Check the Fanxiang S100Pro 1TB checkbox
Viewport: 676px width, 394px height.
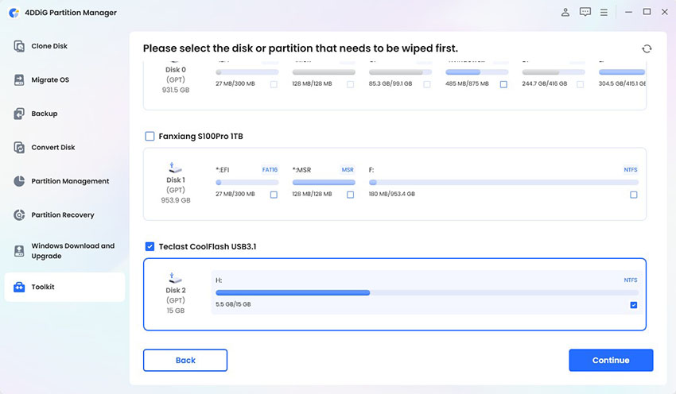point(150,137)
